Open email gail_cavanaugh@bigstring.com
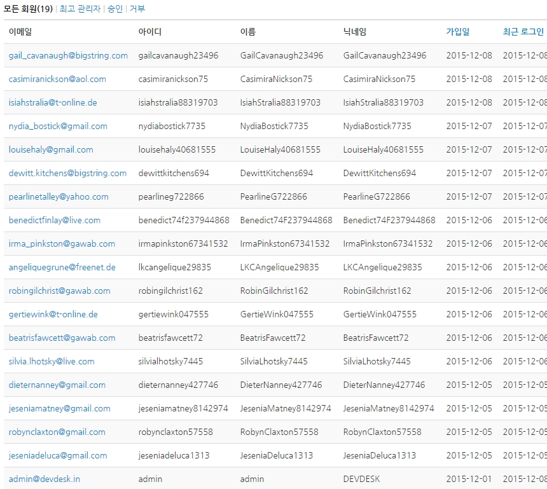This screenshot has height=489, width=547. 68,55
